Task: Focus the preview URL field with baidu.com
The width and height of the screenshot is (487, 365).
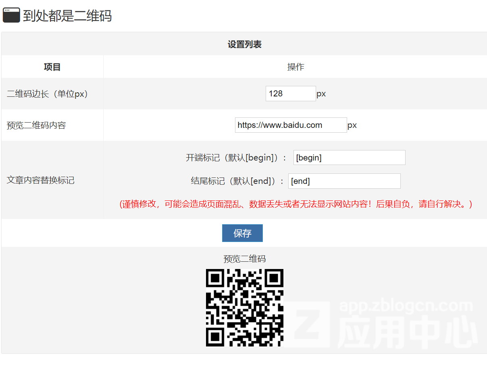Action: [x=291, y=125]
